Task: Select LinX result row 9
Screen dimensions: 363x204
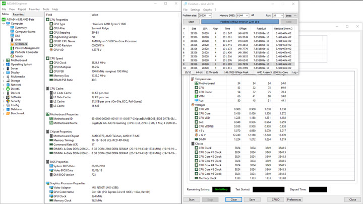Action: tap(238, 64)
